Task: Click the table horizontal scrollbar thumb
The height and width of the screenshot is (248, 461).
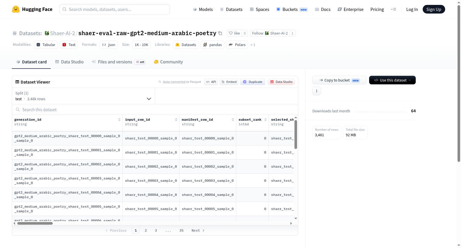Action: coord(35,223)
